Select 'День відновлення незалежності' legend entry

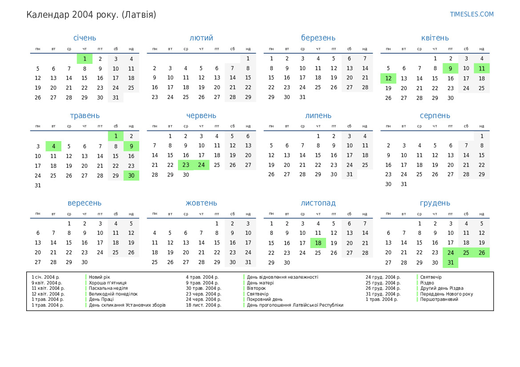pyautogui.click(x=282, y=277)
